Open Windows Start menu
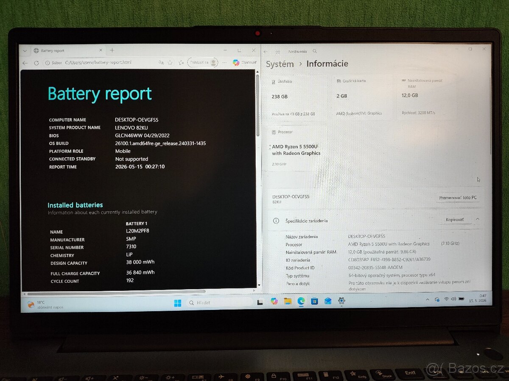This screenshot has width=509, height=381. [178, 303]
